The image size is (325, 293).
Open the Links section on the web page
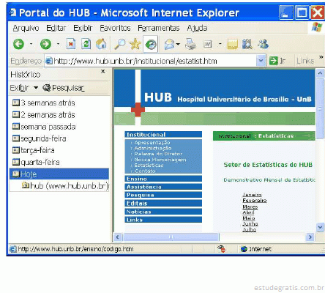(x=163, y=220)
